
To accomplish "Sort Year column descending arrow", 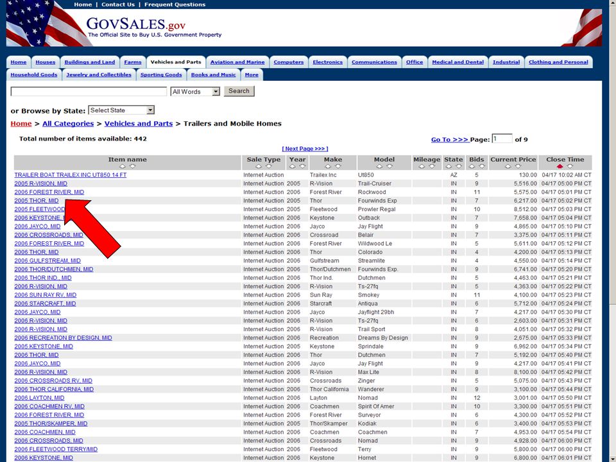I will (302, 166).
